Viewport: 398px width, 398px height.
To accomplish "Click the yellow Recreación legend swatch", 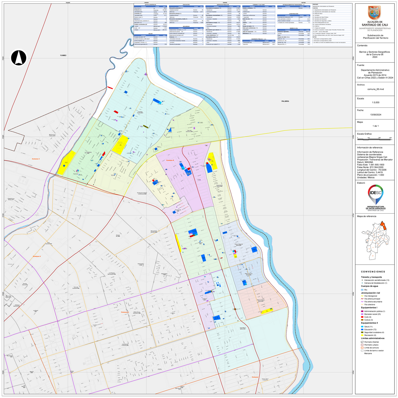I will pos(362,335).
